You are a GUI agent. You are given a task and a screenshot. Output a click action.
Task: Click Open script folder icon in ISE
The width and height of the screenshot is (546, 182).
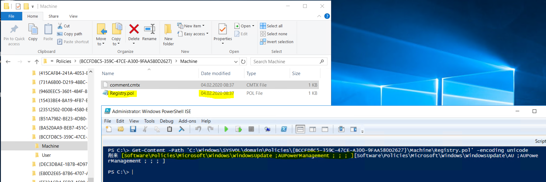point(121,129)
